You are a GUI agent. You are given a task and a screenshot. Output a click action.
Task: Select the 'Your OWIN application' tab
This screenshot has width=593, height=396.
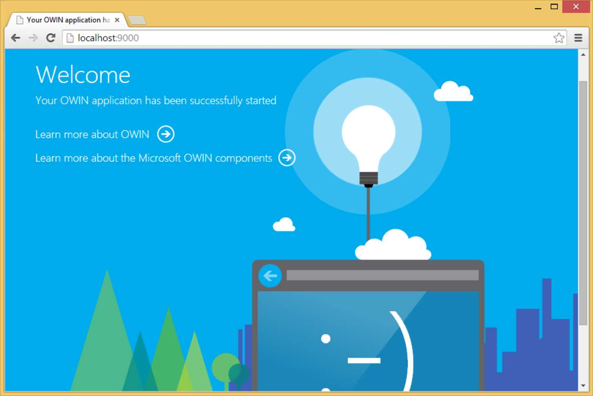click(68, 20)
